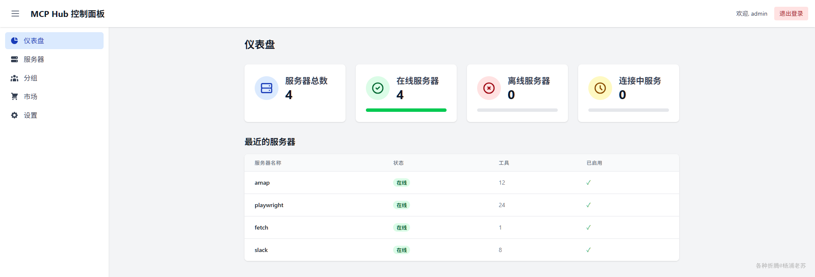Click the 退出登录 logout button
This screenshot has height=277, width=815.
(791, 14)
